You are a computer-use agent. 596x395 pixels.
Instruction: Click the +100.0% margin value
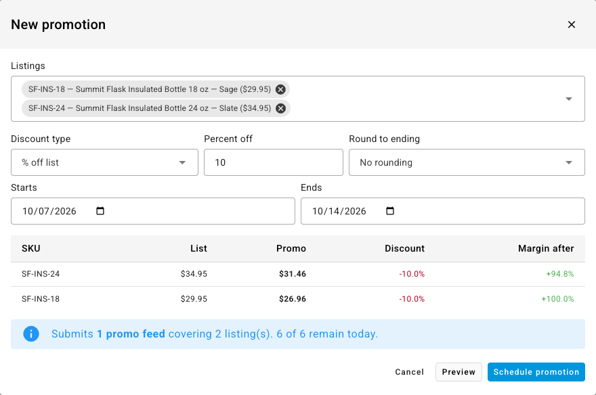click(557, 299)
